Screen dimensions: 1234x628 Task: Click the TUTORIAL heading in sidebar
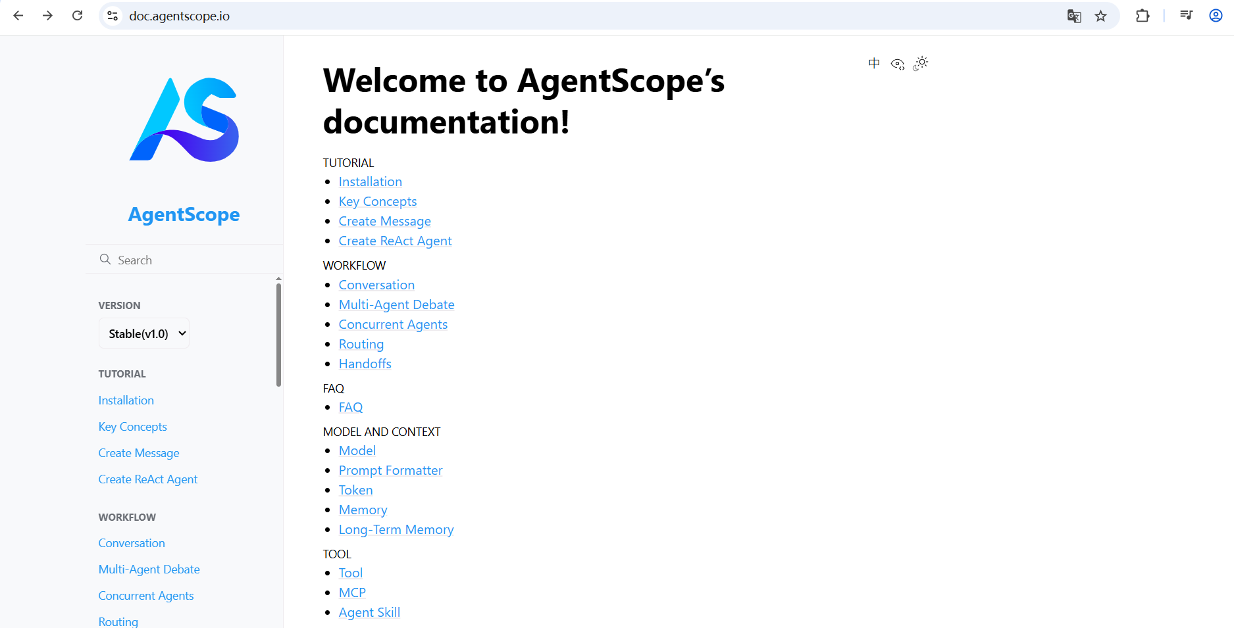tap(122, 374)
